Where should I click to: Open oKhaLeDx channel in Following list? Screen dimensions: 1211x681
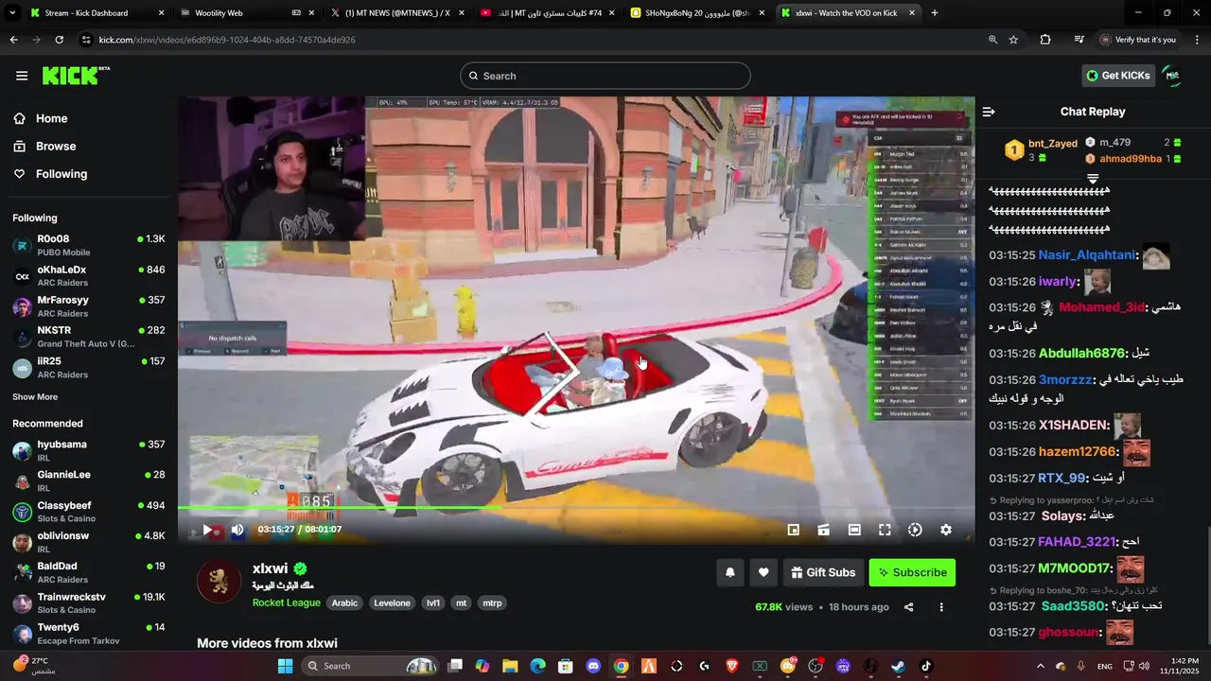[89, 275]
